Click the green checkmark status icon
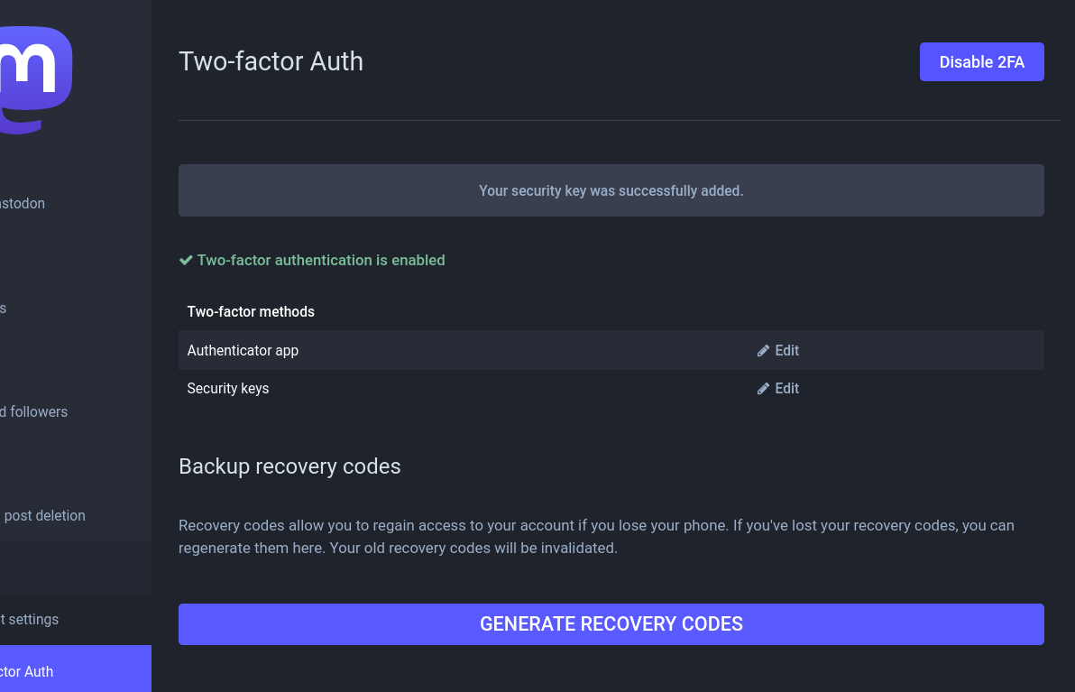The height and width of the screenshot is (692, 1075). tap(186, 260)
